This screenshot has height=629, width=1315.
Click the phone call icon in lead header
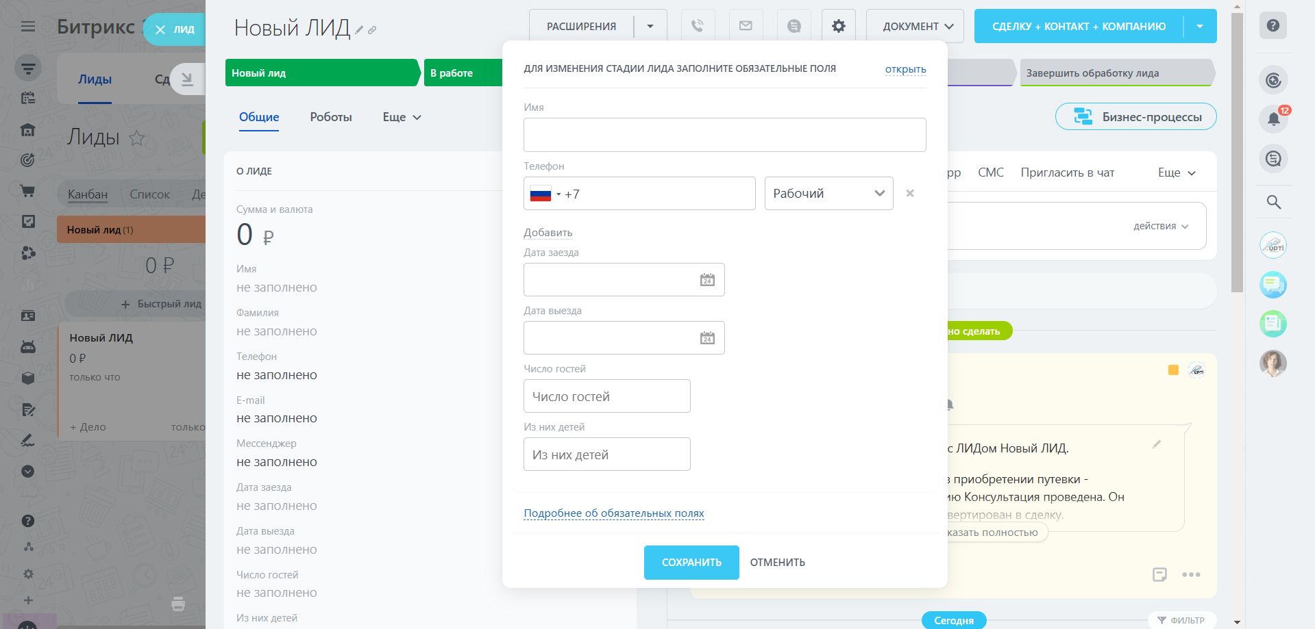point(698,26)
